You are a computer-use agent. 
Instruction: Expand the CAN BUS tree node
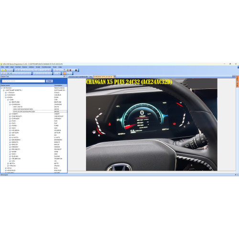(6, 95)
